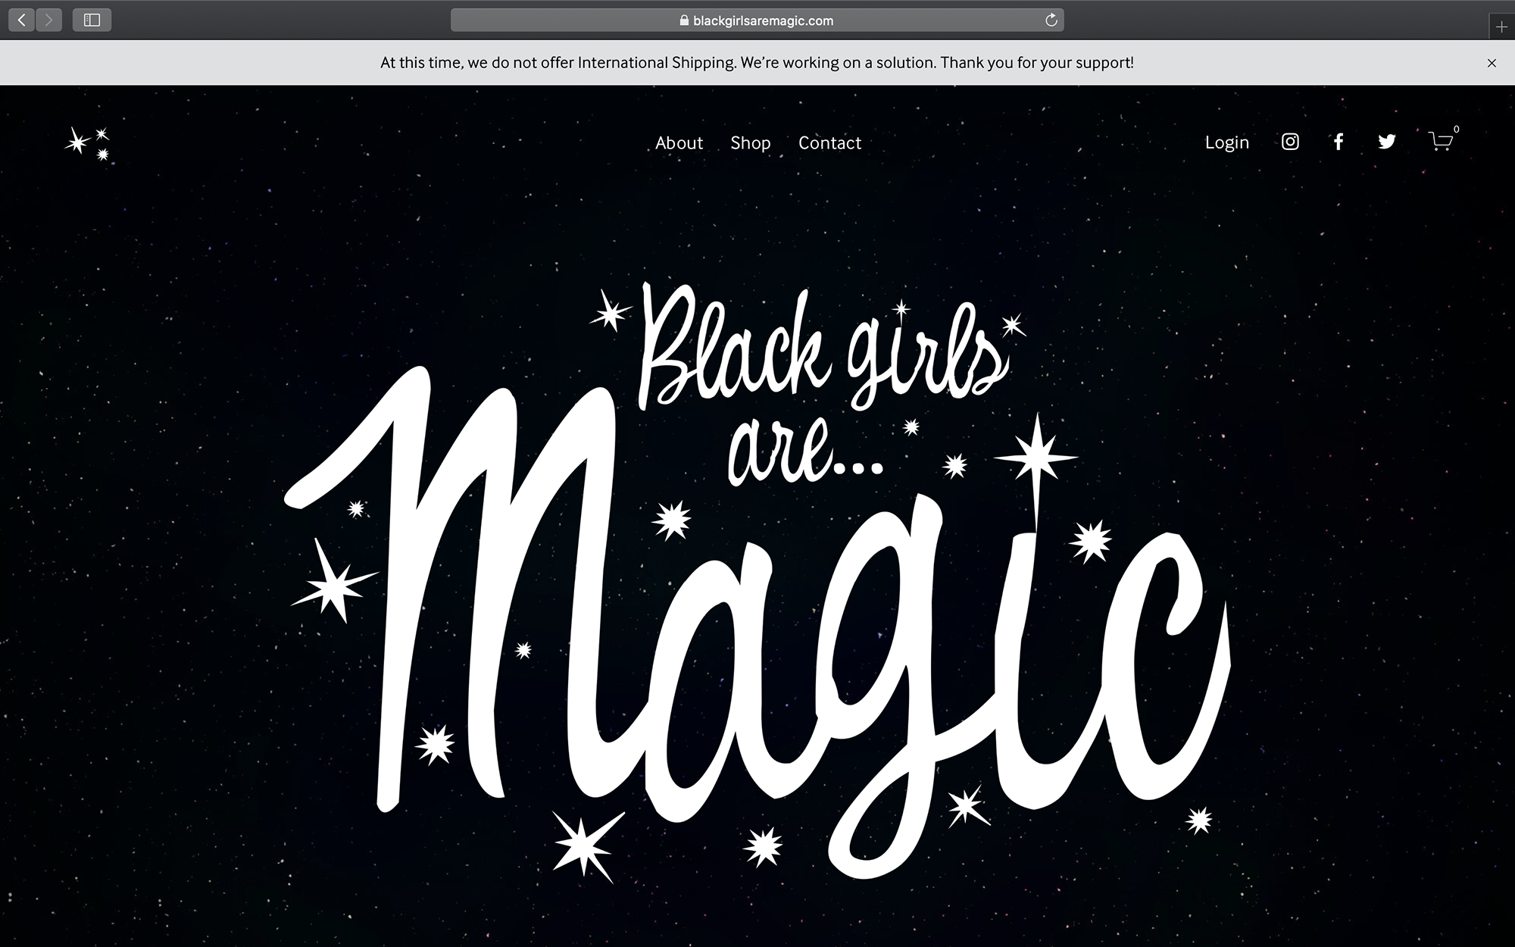This screenshot has width=1515, height=947.
Task: Open a new tab with plus button
Action: [x=1501, y=27]
